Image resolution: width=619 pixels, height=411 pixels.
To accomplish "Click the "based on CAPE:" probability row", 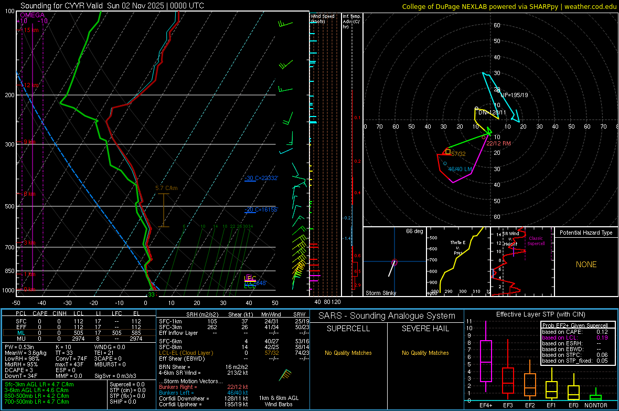I will (x=575, y=332).
